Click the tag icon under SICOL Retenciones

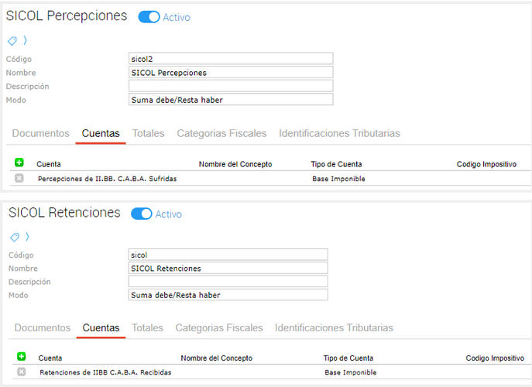tap(13, 237)
